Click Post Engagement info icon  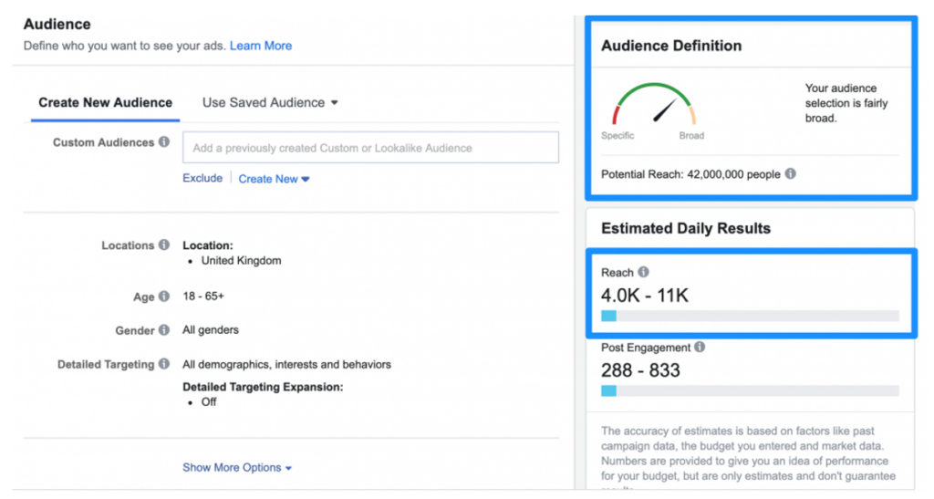coord(700,347)
